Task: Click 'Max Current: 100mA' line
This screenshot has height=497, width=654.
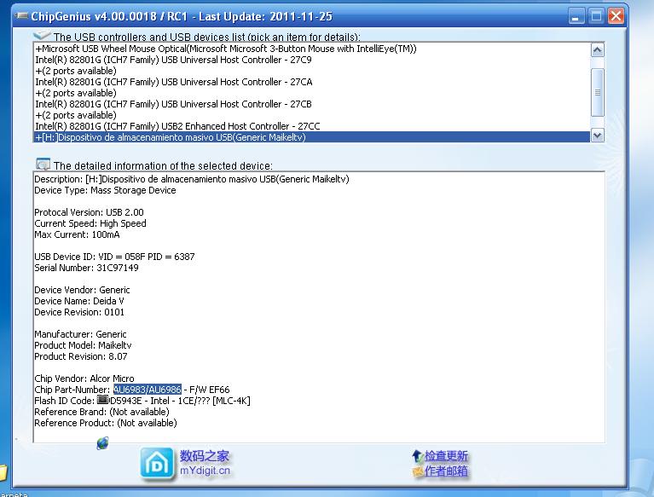Action: pos(77,234)
